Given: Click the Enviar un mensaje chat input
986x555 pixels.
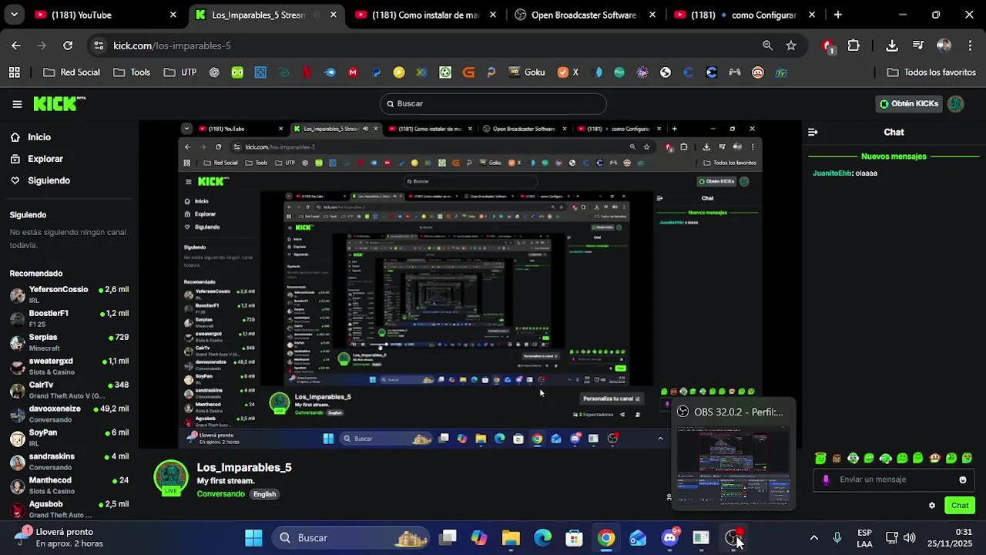Looking at the screenshot, I should 894,479.
